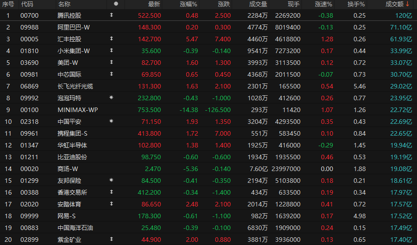Sort by the 名称 column header
The image size is (417, 245).
coord(64,4)
